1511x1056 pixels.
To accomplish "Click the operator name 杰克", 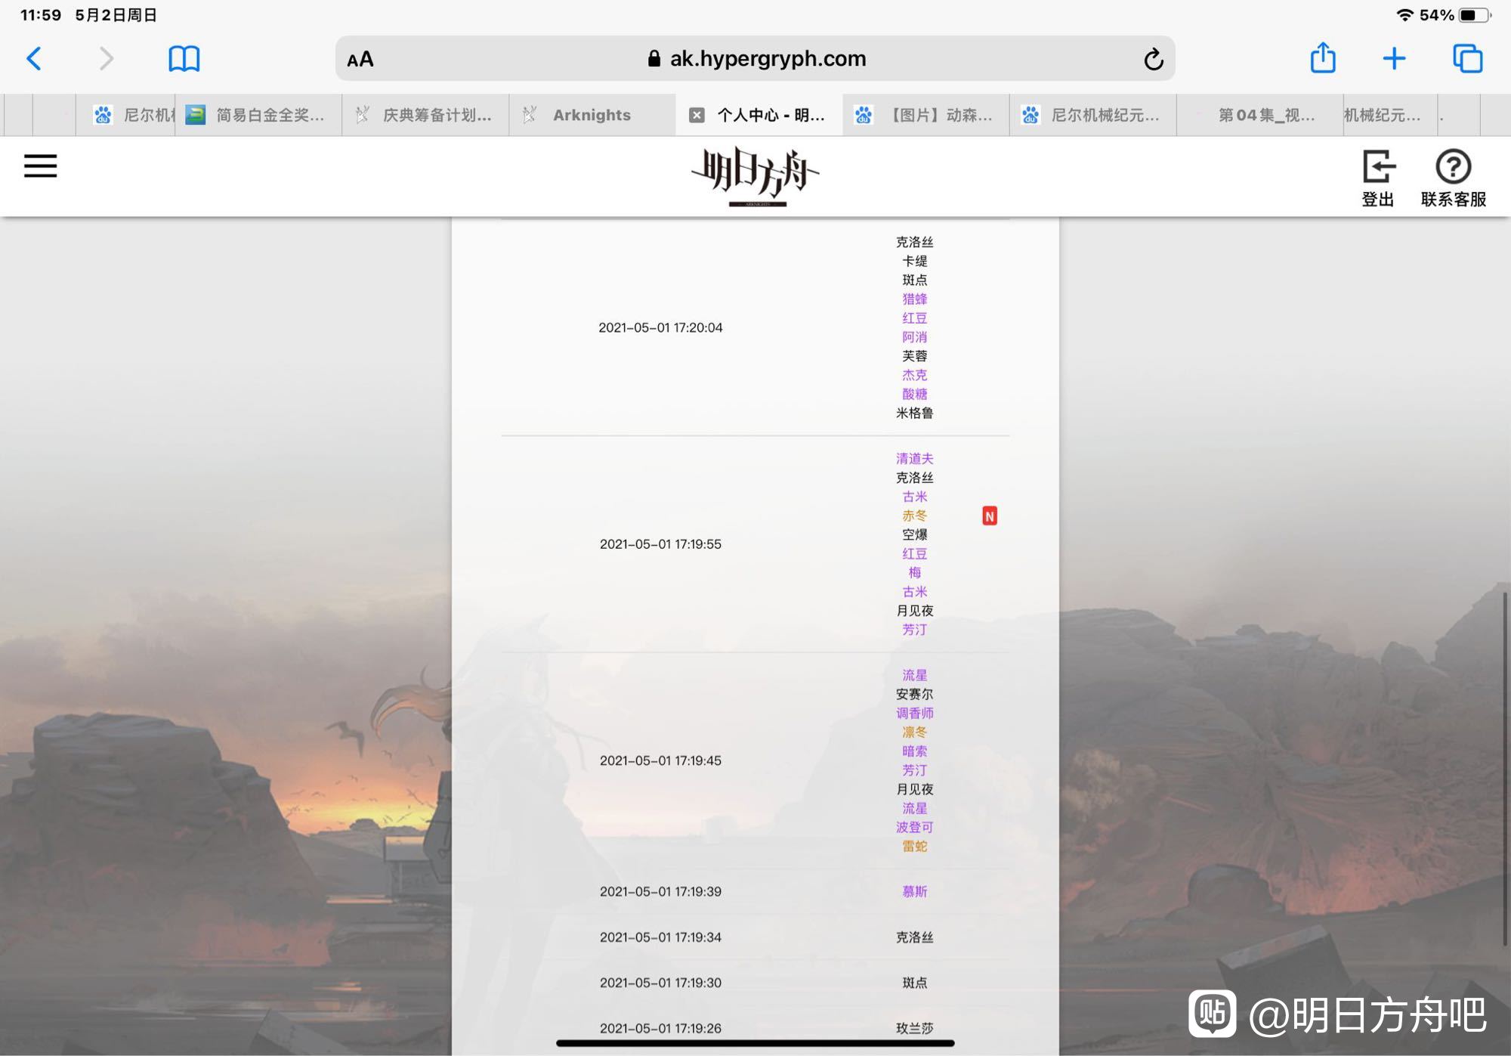I will pyautogui.click(x=914, y=374).
